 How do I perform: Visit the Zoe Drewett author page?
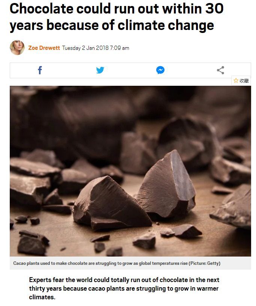coord(44,48)
